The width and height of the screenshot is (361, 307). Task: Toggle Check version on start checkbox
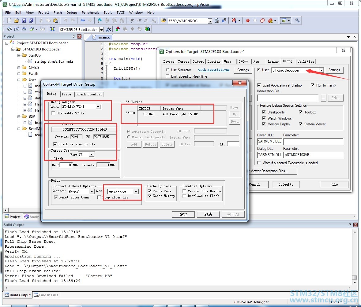pyautogui.click(x=55, y=144)
